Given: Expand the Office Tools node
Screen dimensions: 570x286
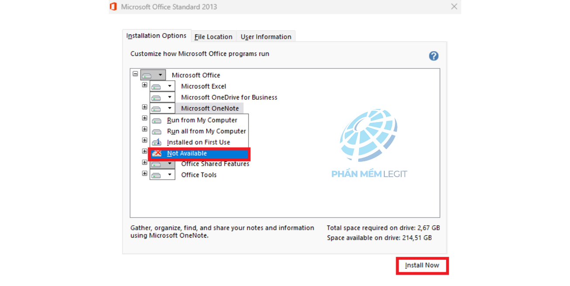Looking at the screenshot, I should [145, 173].
